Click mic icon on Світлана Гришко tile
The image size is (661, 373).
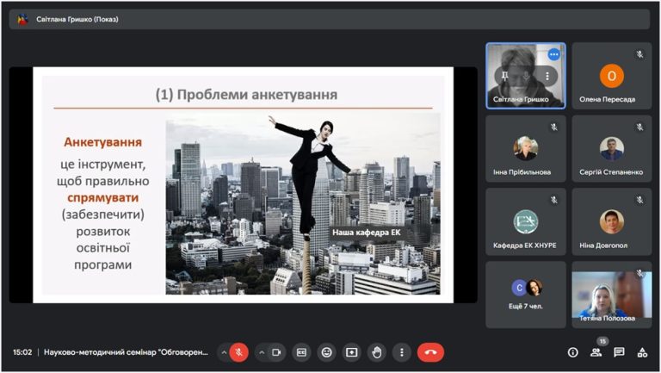click(x=526, y=77)
